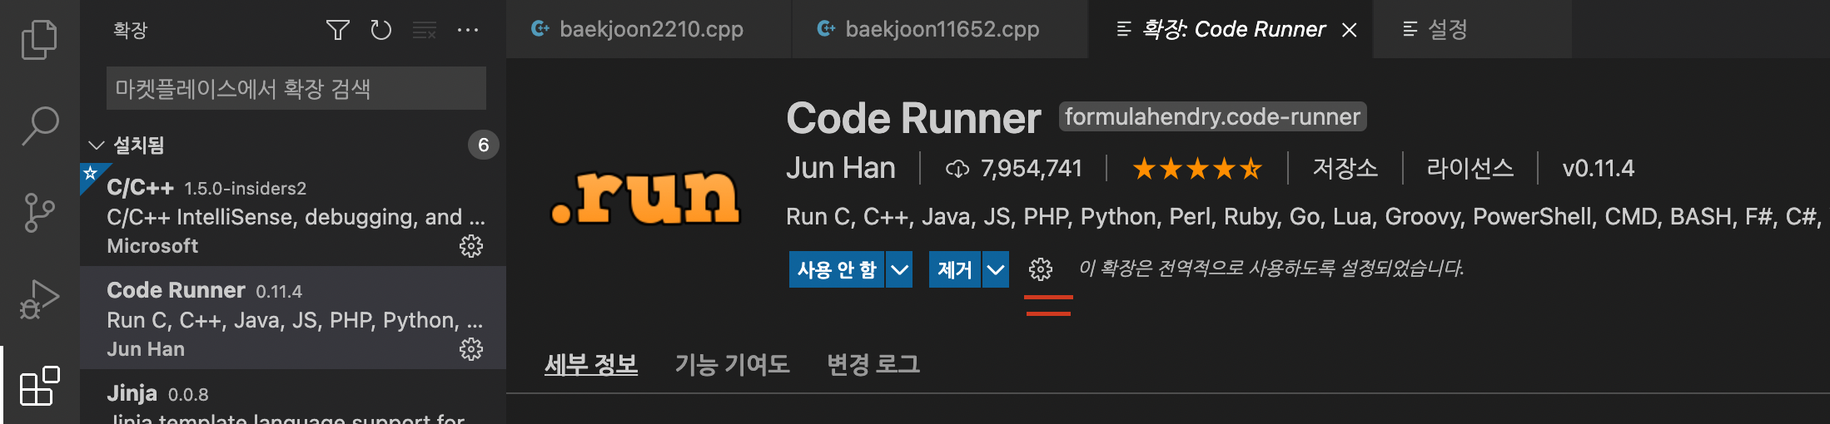
Task: Clear extension search results icon
Action: 425,31
